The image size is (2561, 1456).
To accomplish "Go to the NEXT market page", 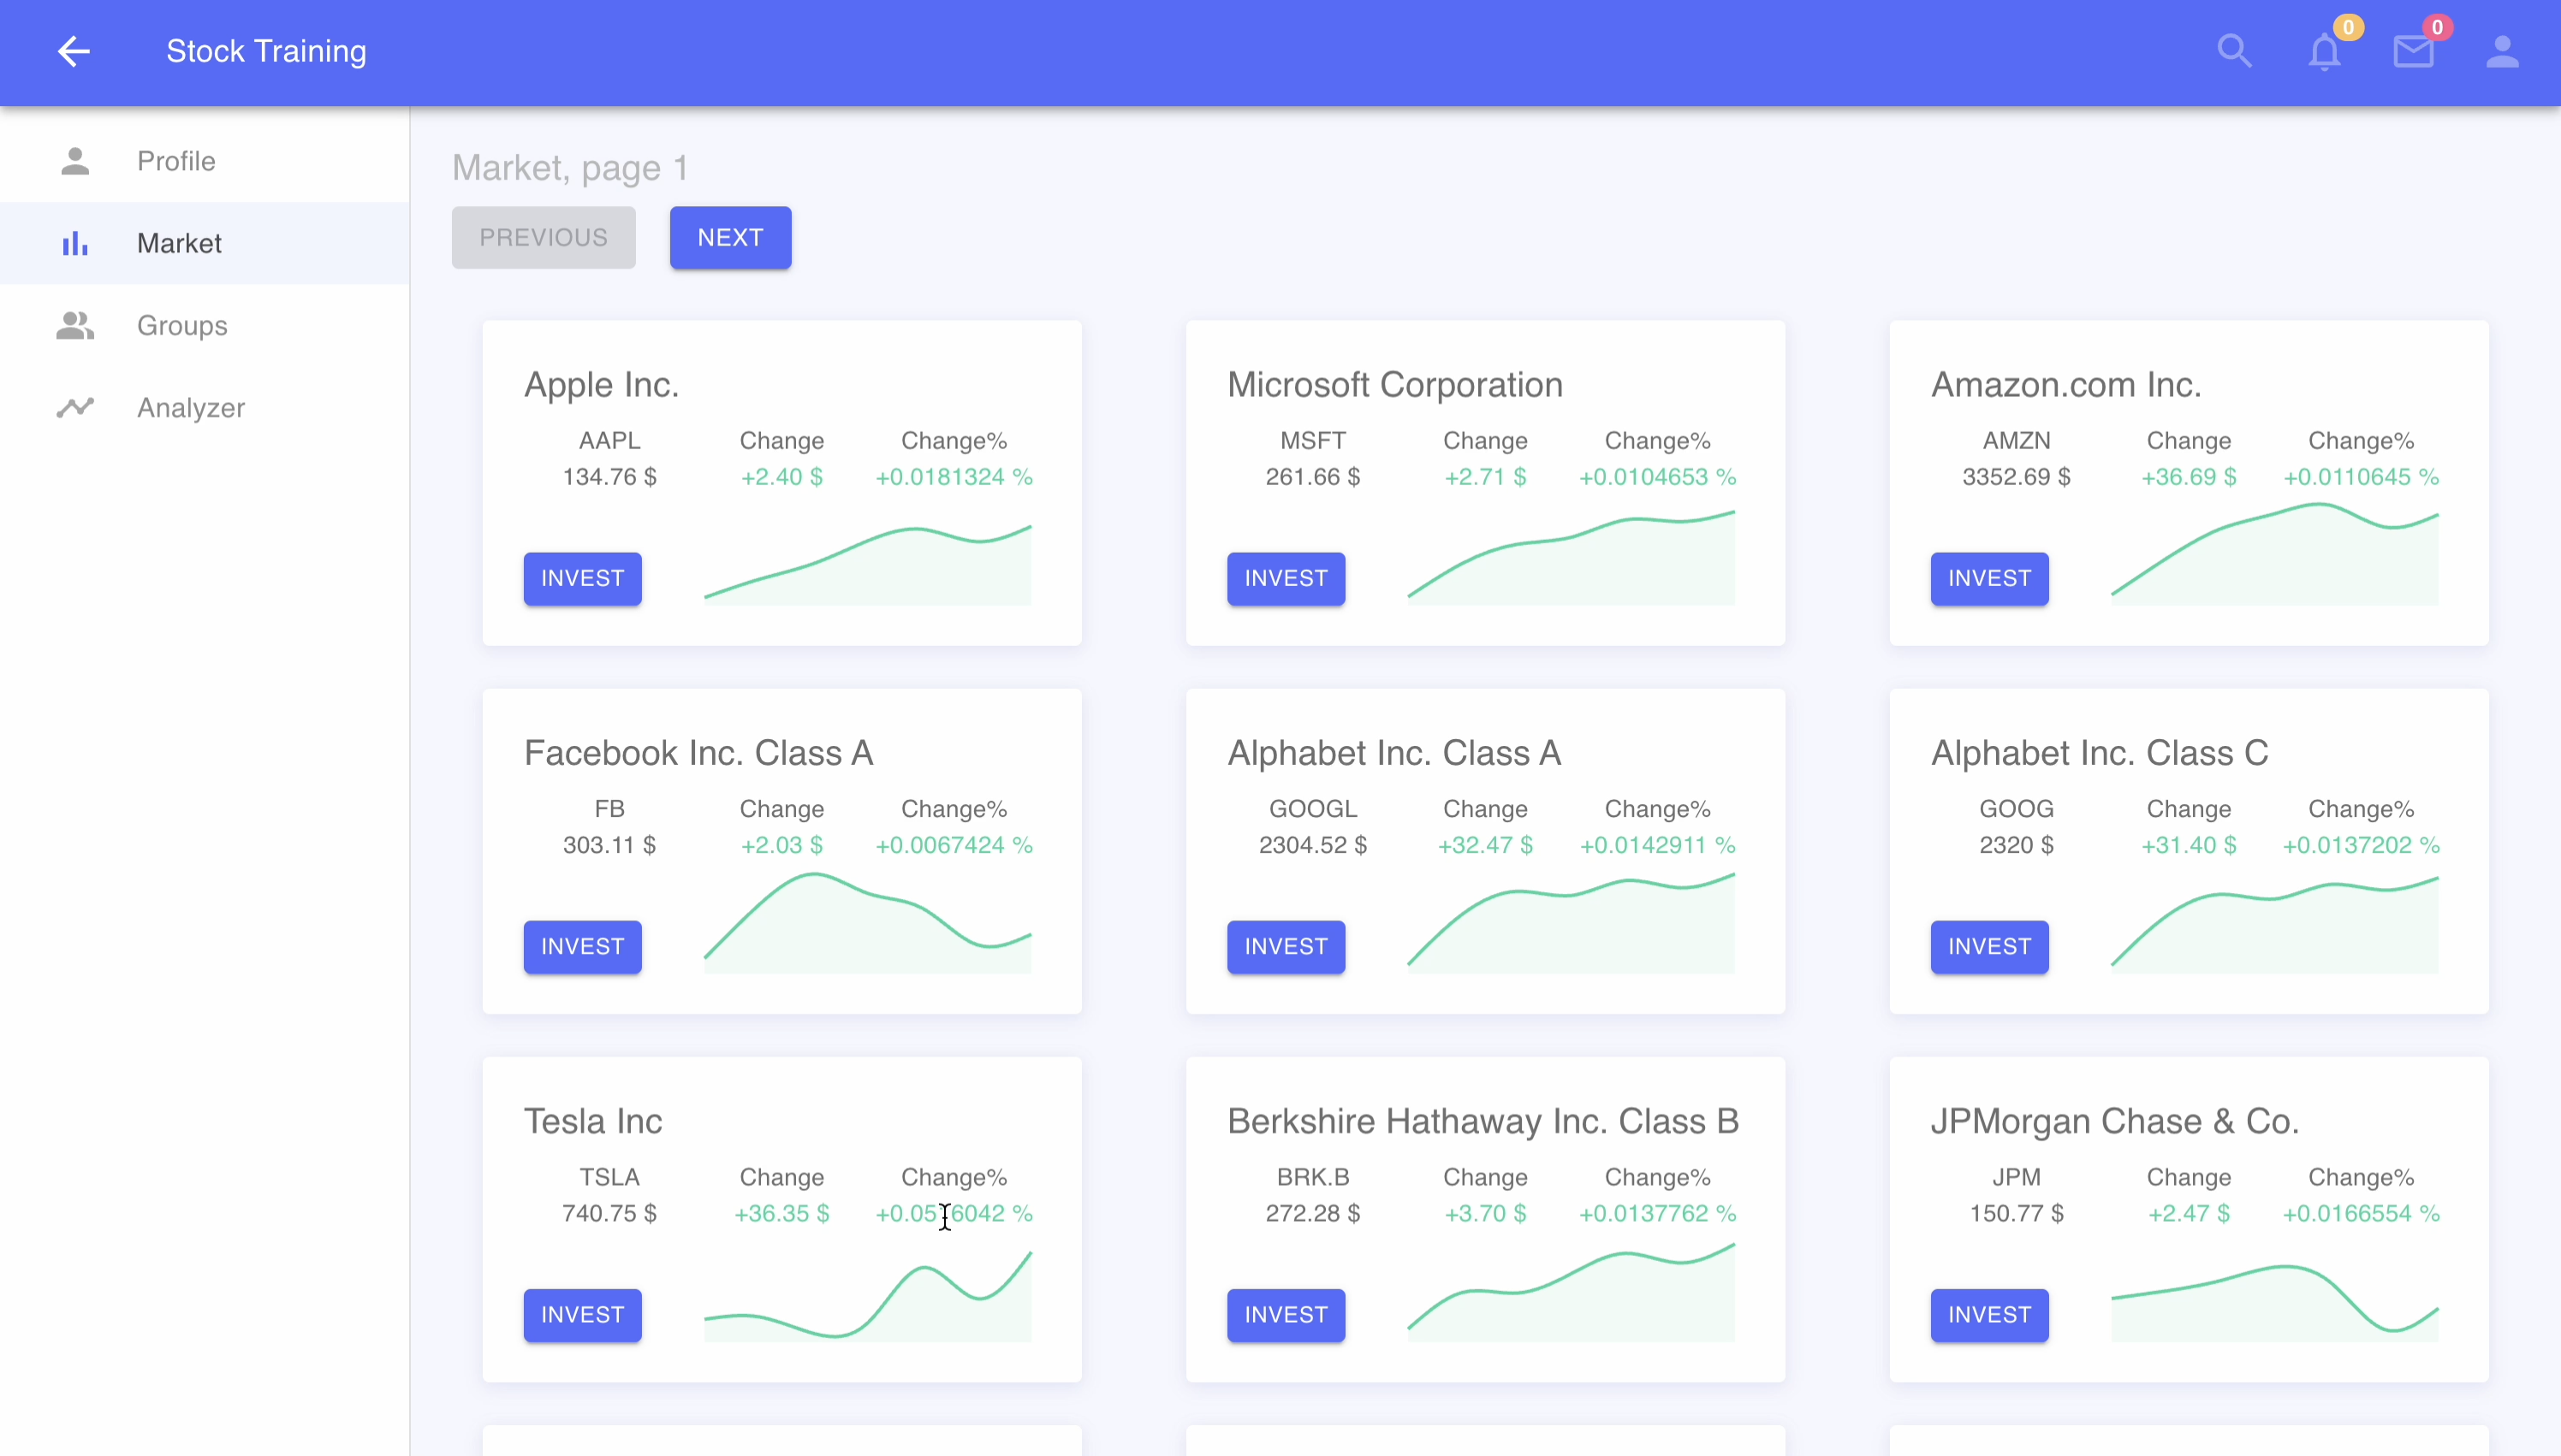I will [730, 237].
